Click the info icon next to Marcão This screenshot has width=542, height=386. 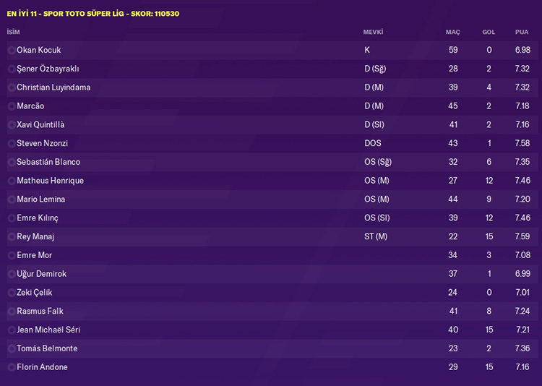12,106
